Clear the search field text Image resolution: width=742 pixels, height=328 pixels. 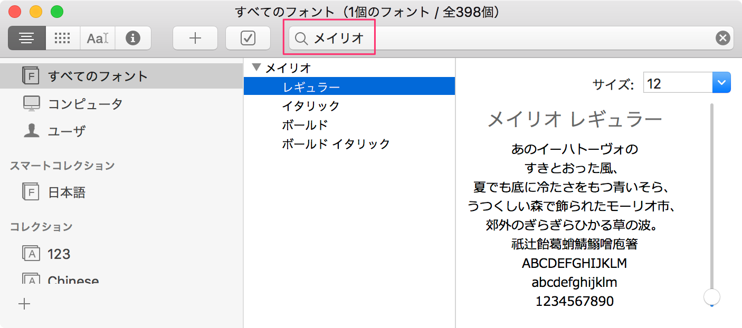[722, 38]
